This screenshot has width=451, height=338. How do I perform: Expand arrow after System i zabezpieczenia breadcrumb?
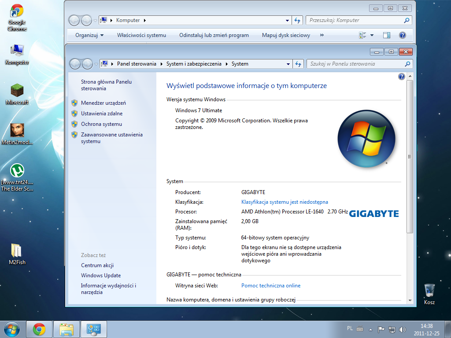tap(227, 64)
